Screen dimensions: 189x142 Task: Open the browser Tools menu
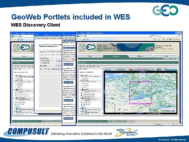[x=177, y=39]
